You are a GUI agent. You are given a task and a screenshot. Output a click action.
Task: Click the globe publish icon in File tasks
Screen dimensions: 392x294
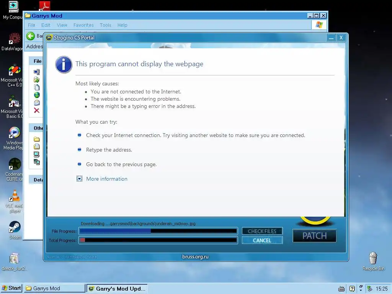[37, 95]
